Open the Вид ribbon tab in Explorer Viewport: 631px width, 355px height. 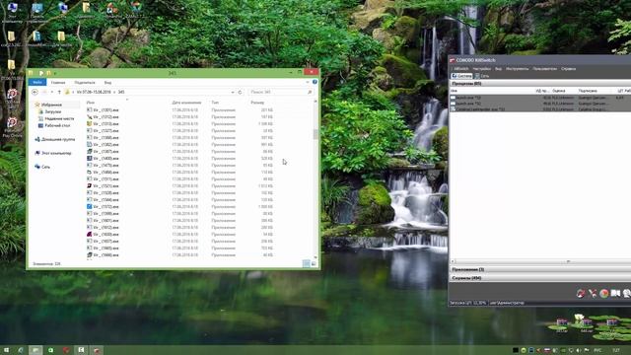click(x=107, y=82)
